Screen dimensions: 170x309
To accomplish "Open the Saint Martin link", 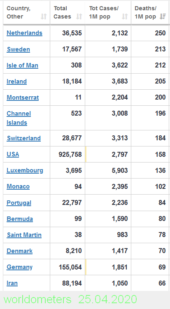I will coord(24,235).
